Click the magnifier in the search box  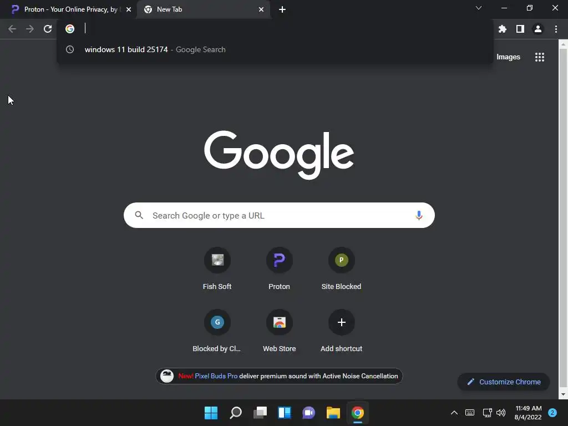(139, 215)
